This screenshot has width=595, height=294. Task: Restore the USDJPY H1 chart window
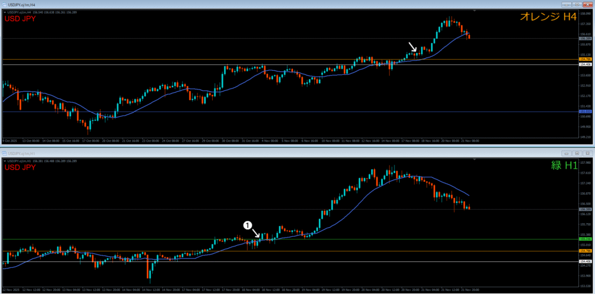(576, 153)
